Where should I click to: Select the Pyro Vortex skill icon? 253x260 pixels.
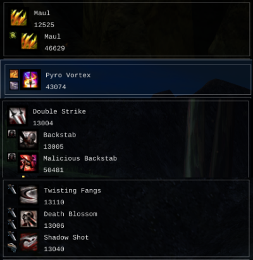point(30,80)
